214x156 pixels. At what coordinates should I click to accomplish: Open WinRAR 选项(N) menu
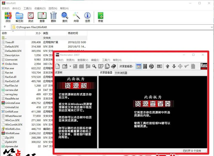53,8
